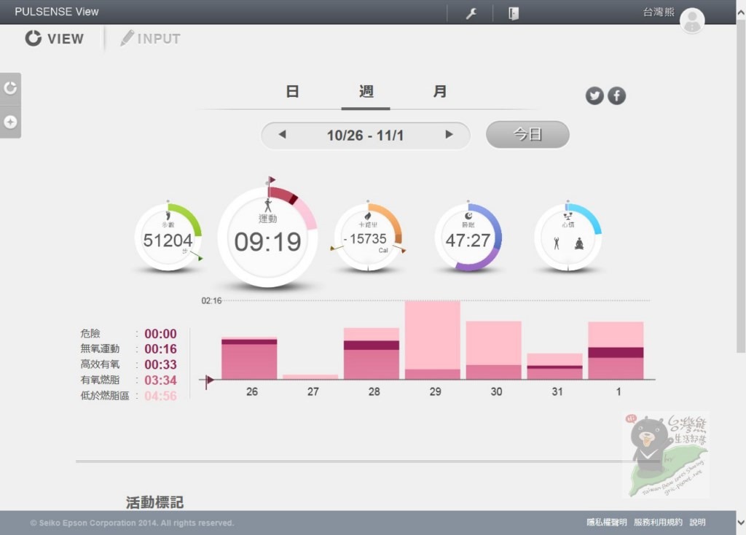
Task: Click the bar for day 1
Action: pyautogui.click(x=616, y=351)
